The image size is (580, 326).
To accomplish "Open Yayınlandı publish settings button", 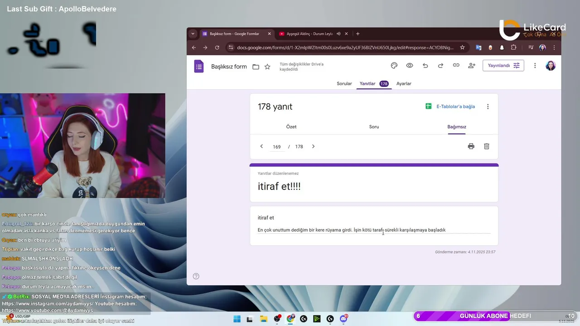I will [x=503, y=66].
